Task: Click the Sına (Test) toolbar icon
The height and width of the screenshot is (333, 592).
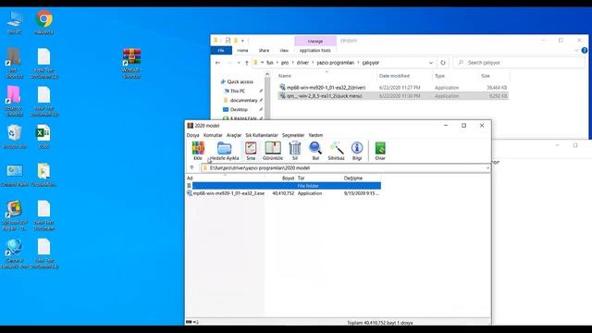Action: 251,151
